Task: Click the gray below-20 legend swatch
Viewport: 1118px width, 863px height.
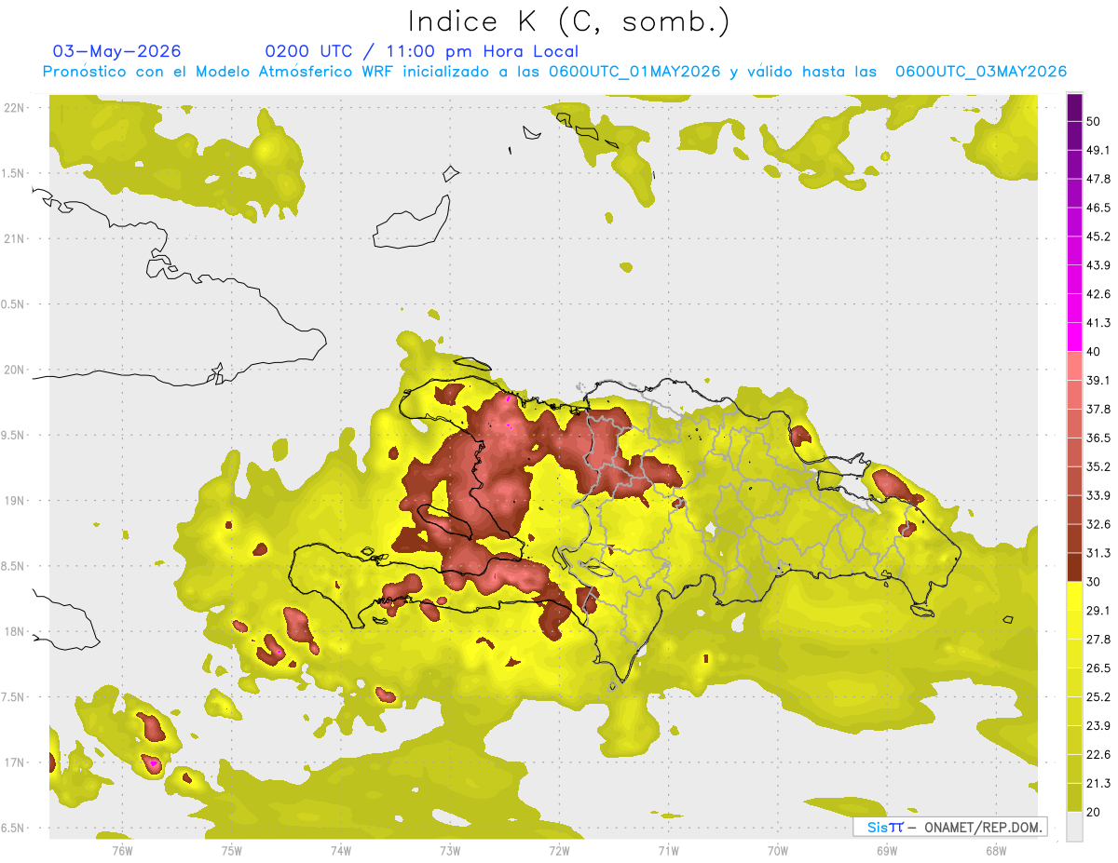Action: tap(1074, 827)
